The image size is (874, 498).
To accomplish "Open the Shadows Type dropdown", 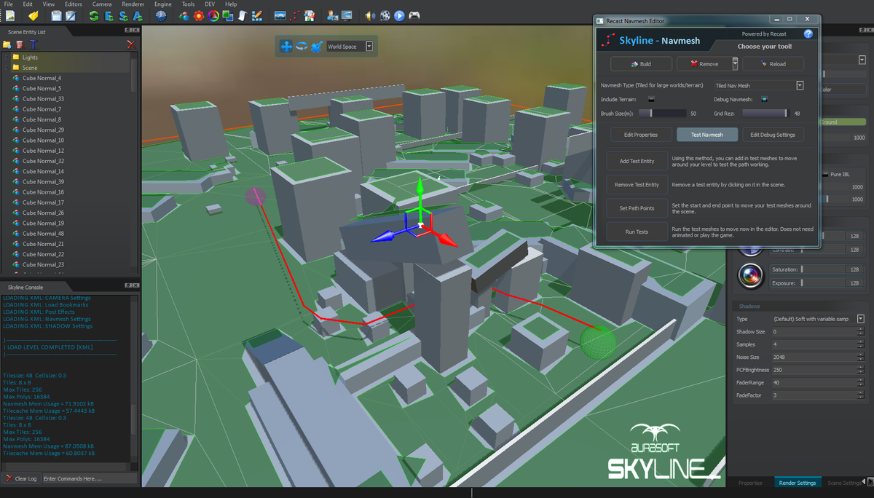I will click(x=861, y=319).
